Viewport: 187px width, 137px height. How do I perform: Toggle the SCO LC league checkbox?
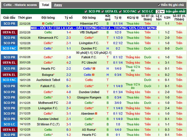coord(139,12)
